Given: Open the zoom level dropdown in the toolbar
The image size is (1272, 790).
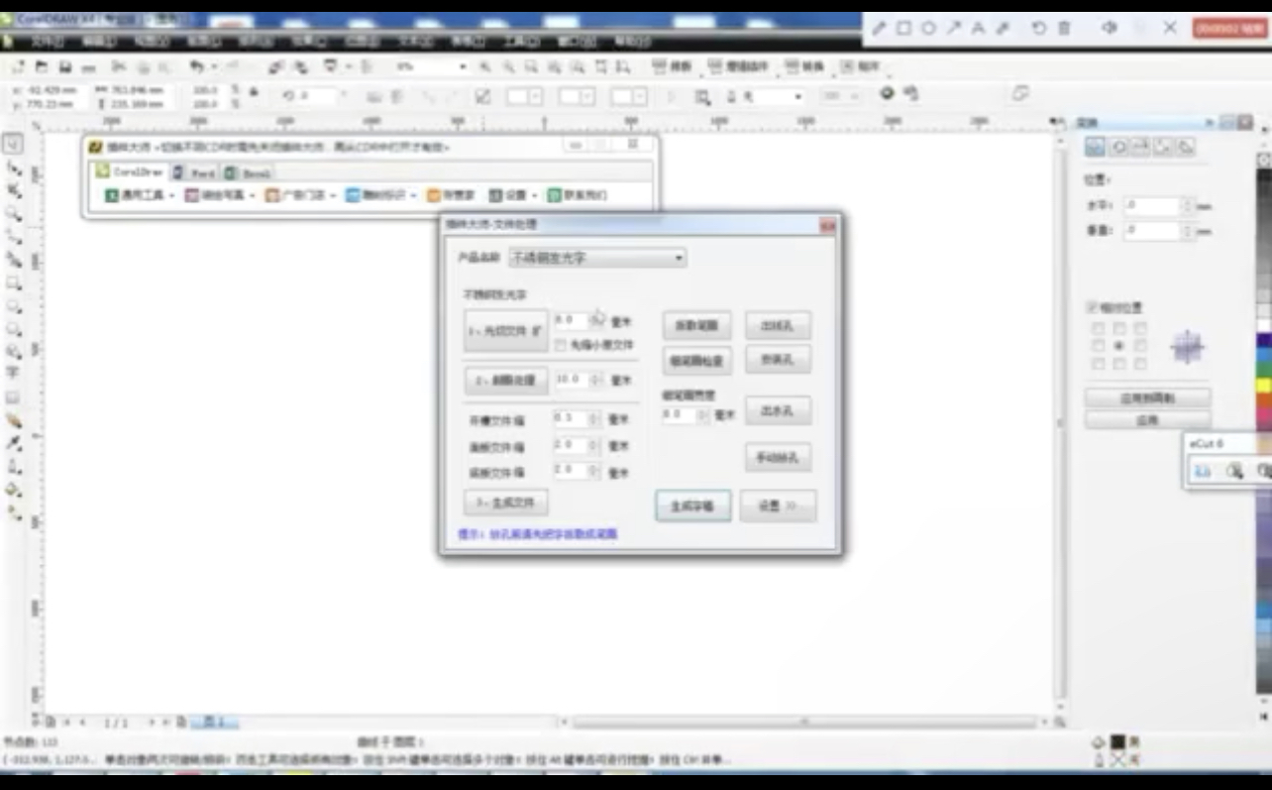Looking at the screenshot, I should pyautogui.click(x=463, y=66).
